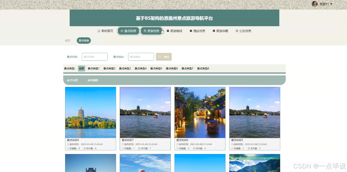This screenshot has width=347, height=172.
Task: Click the 景点名称8 title text
Action: click(x=73, y=140)
